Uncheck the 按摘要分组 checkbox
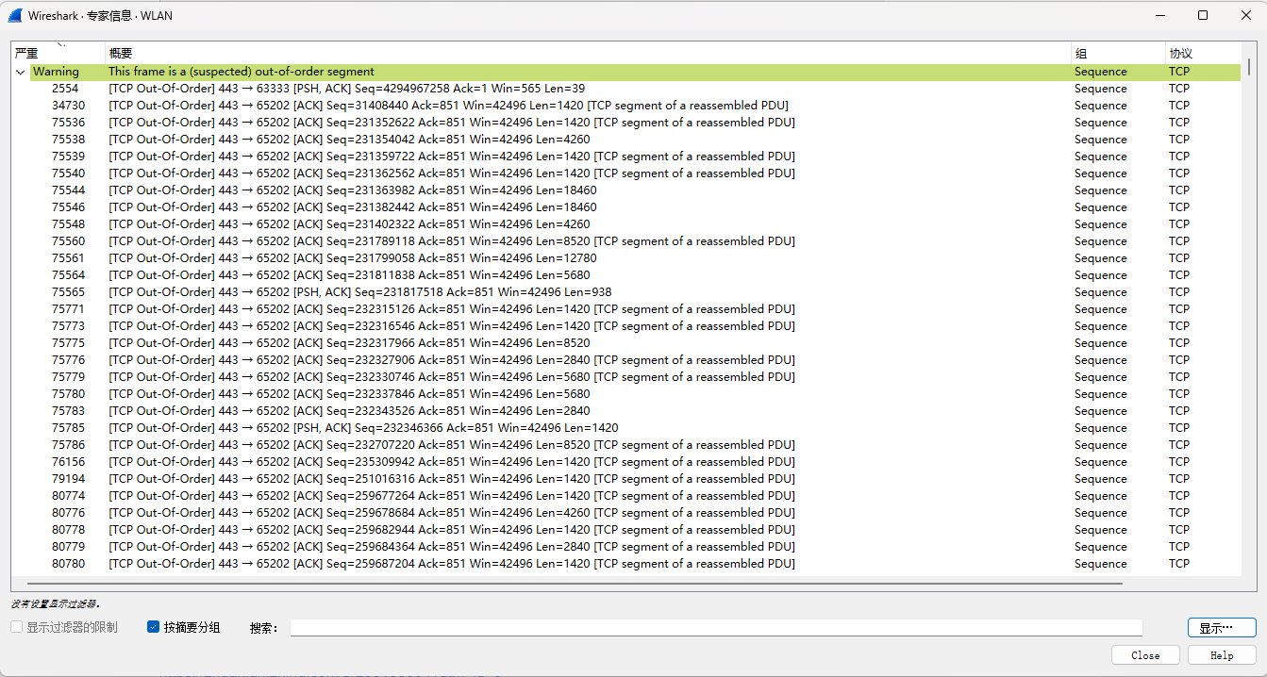Image resolution: width=1267 pixels, height=677 pixels. point(154,627)
